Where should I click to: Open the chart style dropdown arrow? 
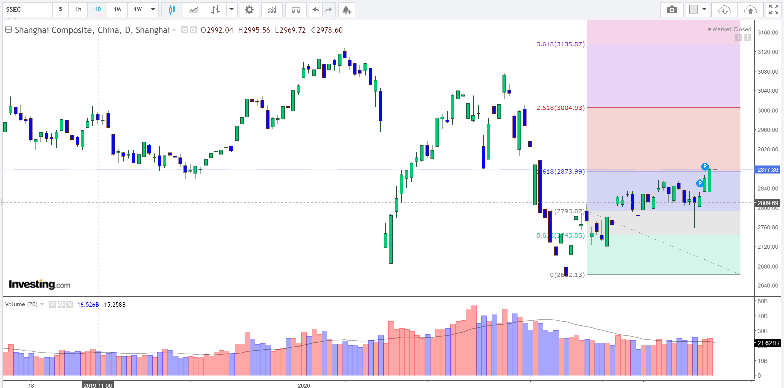(x=232, y=9)
